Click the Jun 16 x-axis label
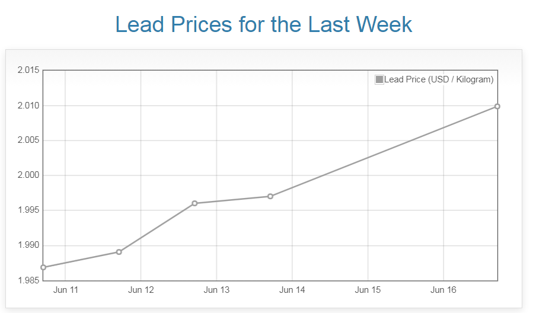The height and width of the screenshot is (313, 533). click(x=443, y=290)
